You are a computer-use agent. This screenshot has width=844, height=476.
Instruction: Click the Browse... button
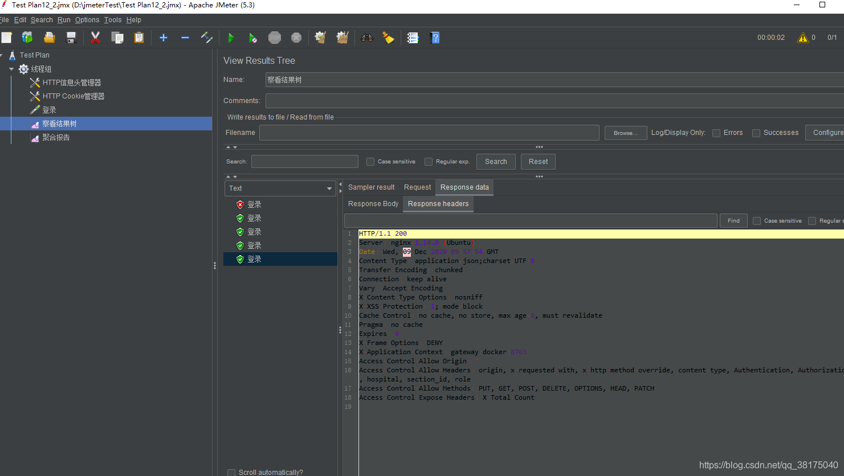[x=626, y=133]
